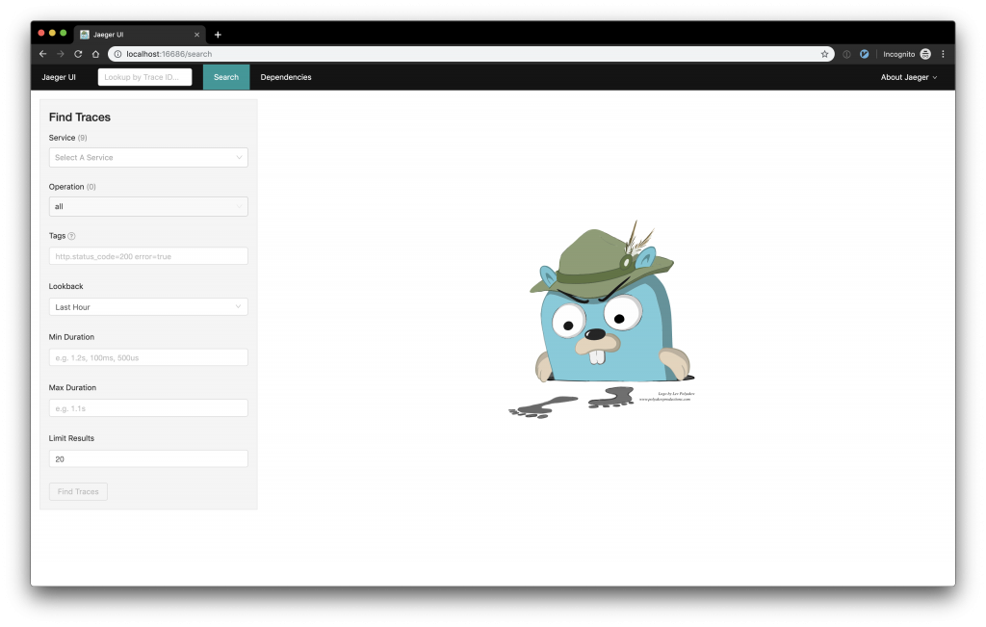Viewport: 986px width, 627px height.
Task: Open browser home page
Action: pos(95,54)
